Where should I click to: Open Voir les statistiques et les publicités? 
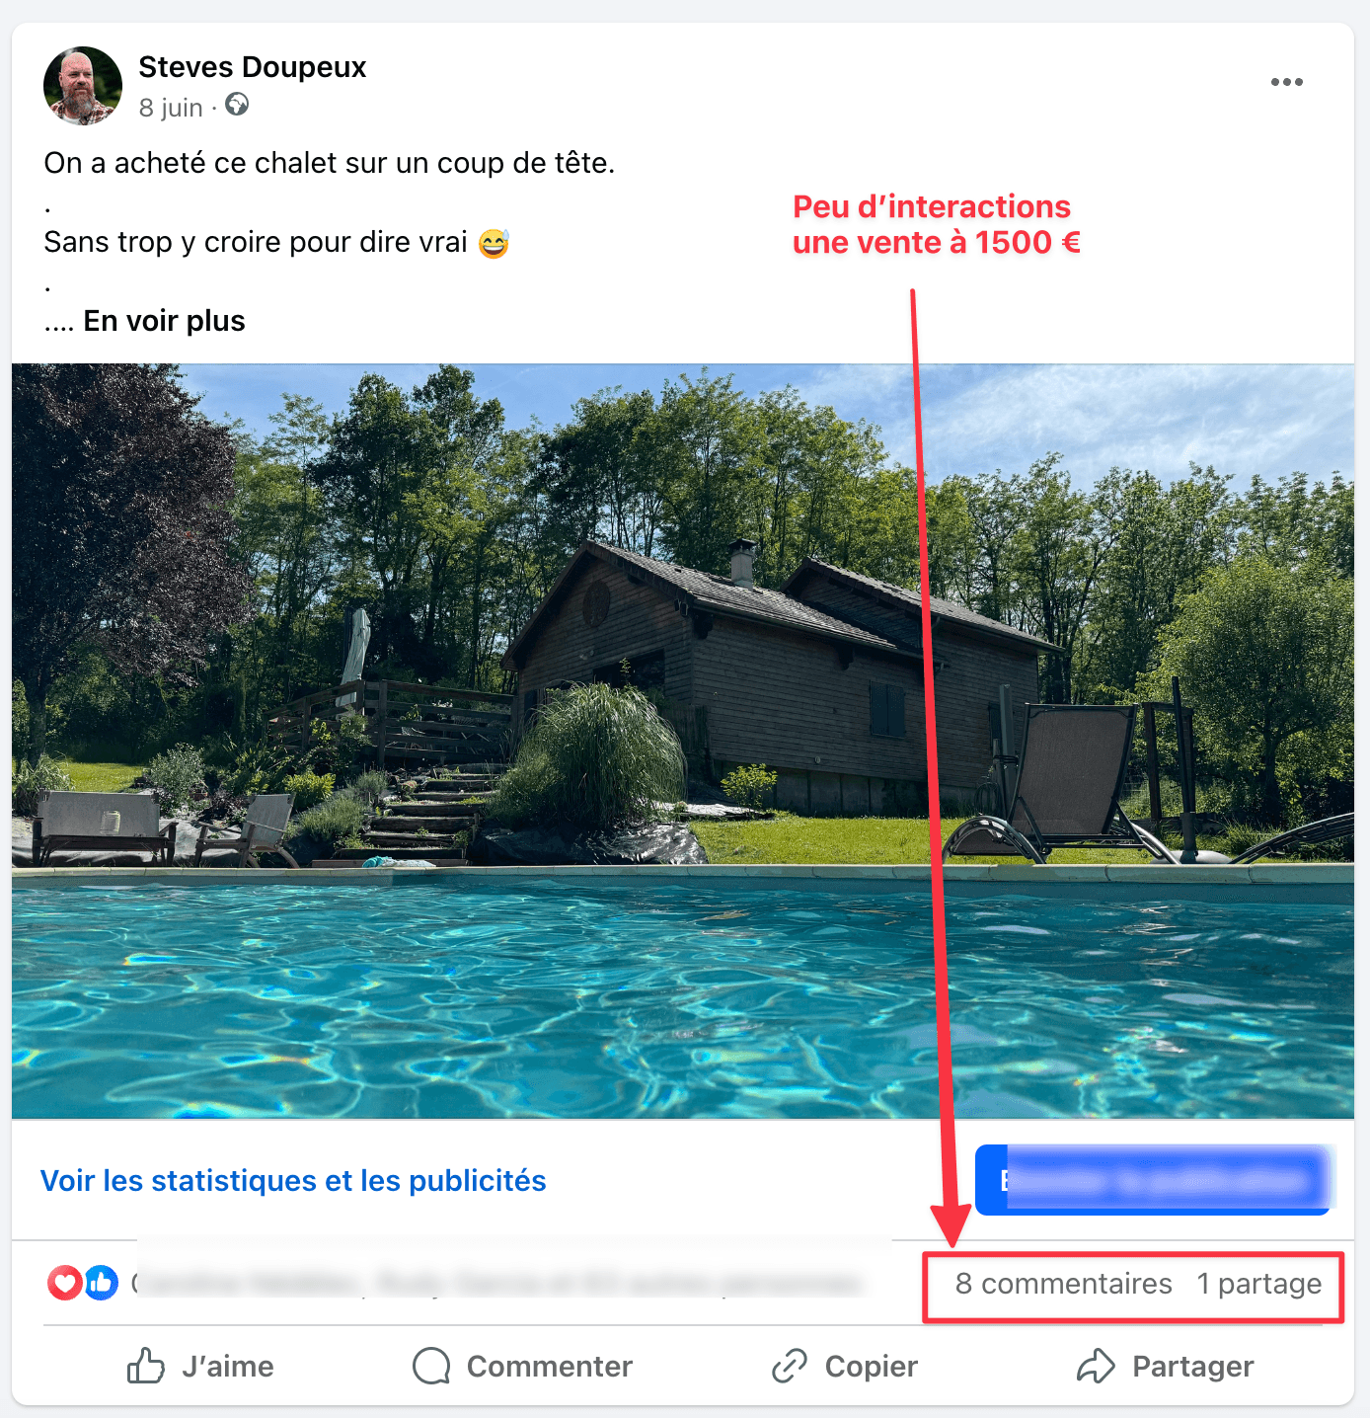point(293,1181)
